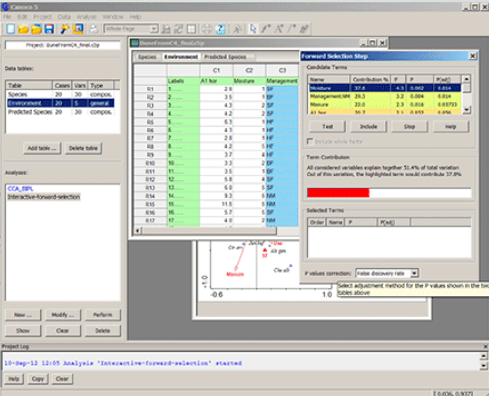489x396 pixels.
Task: Click the Modify analysis button
Action: (63, 315)
